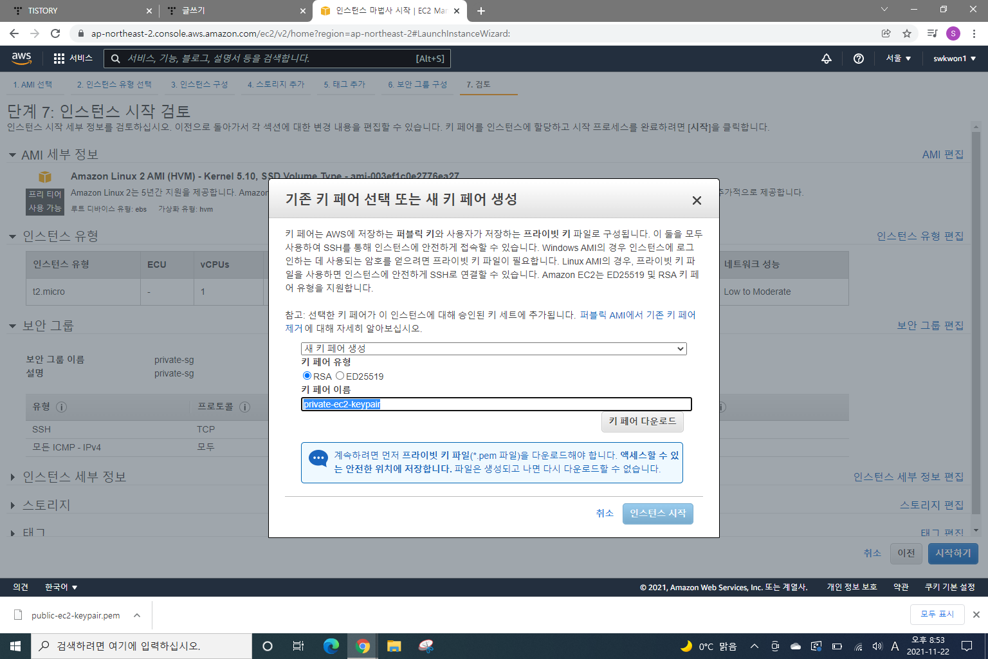The width and height of the screenshot is (988, 659).
Task: Click the info icon next to 유형 column
Action: (x=61, y=407)
